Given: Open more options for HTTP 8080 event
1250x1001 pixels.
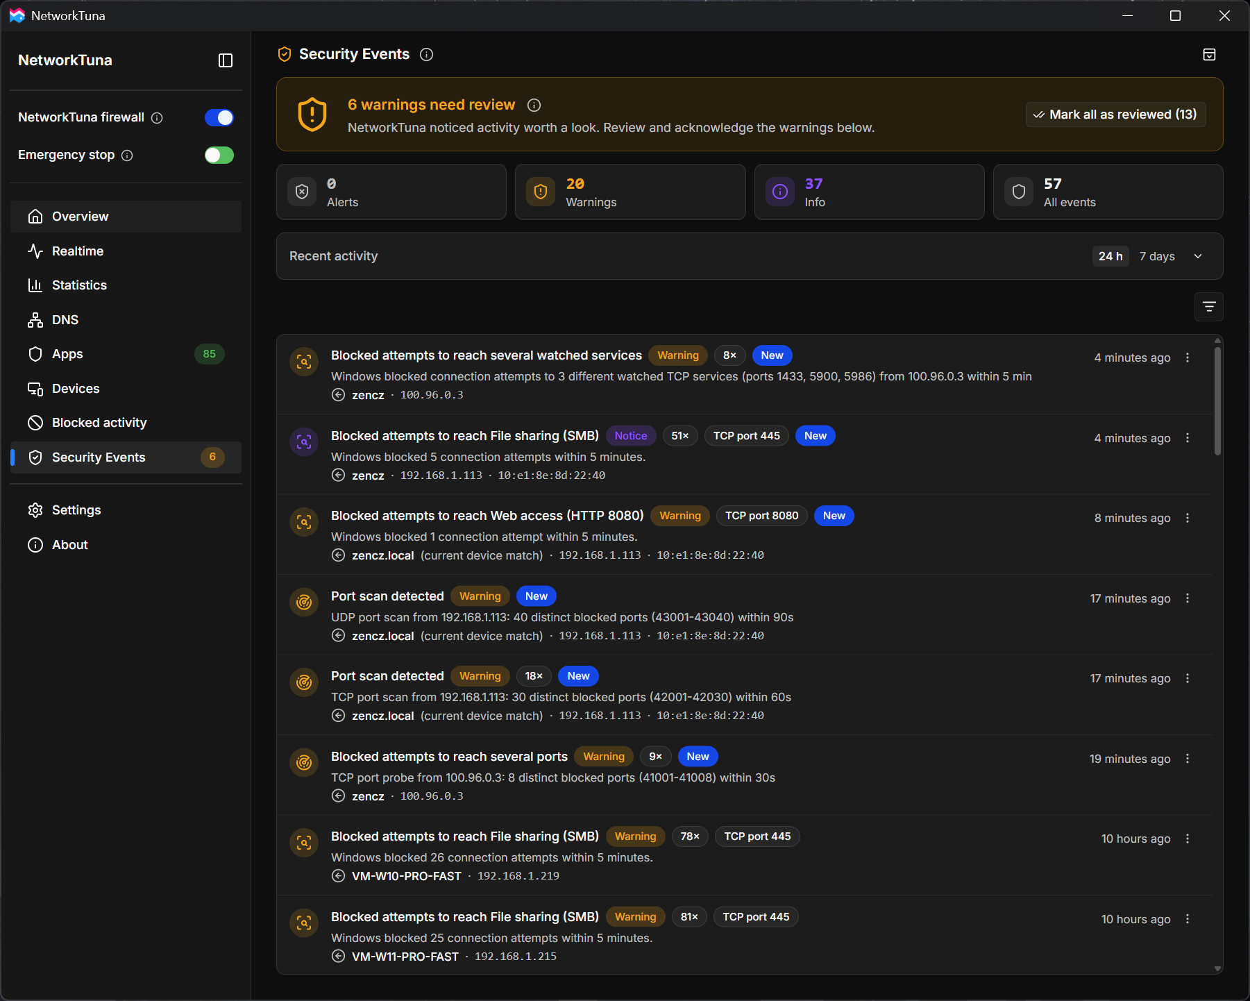Looking at the screenshot, I should (x=1188, y=518).
